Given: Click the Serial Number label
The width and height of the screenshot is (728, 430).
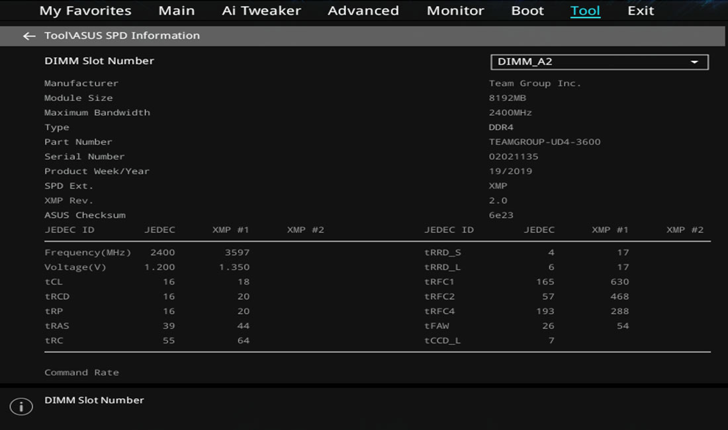Looking at the screenshot, I should point(85,157).
